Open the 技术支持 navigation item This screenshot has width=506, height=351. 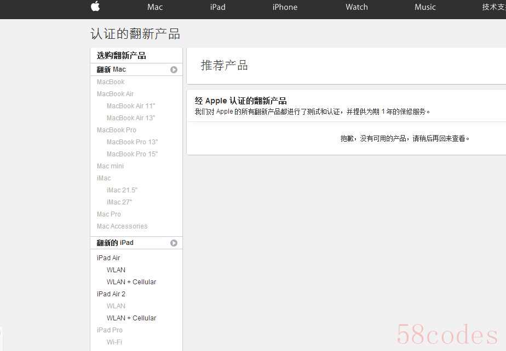[494, 7]
